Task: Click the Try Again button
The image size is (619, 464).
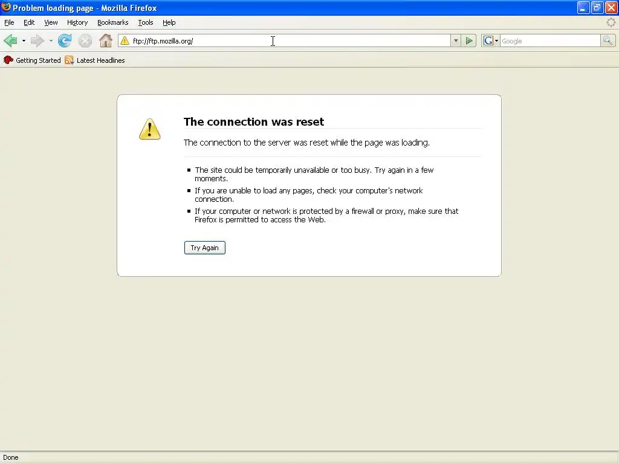Action: pos(204,248)
